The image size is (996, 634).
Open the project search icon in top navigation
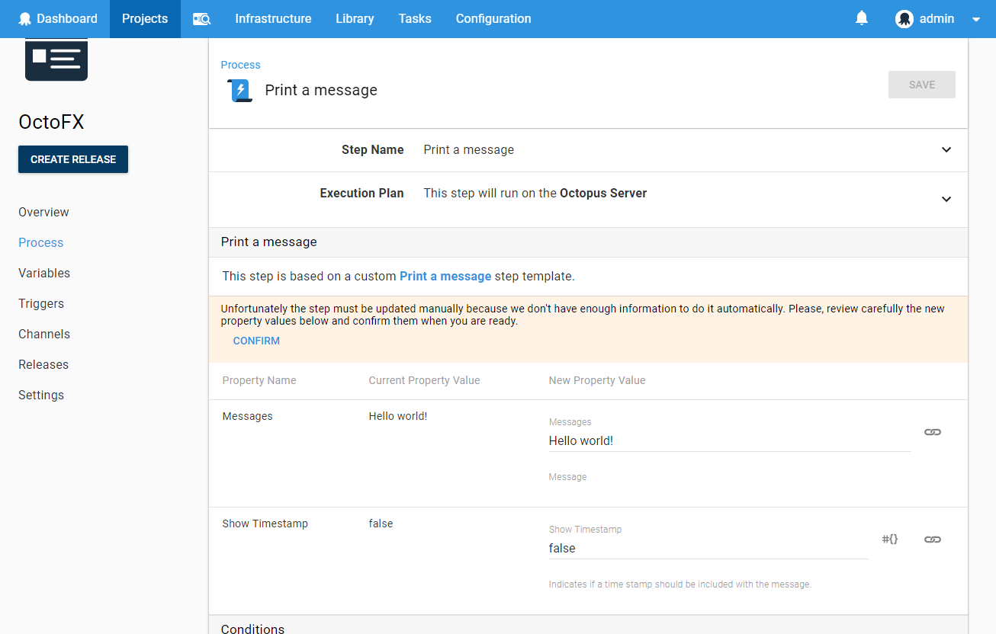pyautogui.click(x=201, y=18)
